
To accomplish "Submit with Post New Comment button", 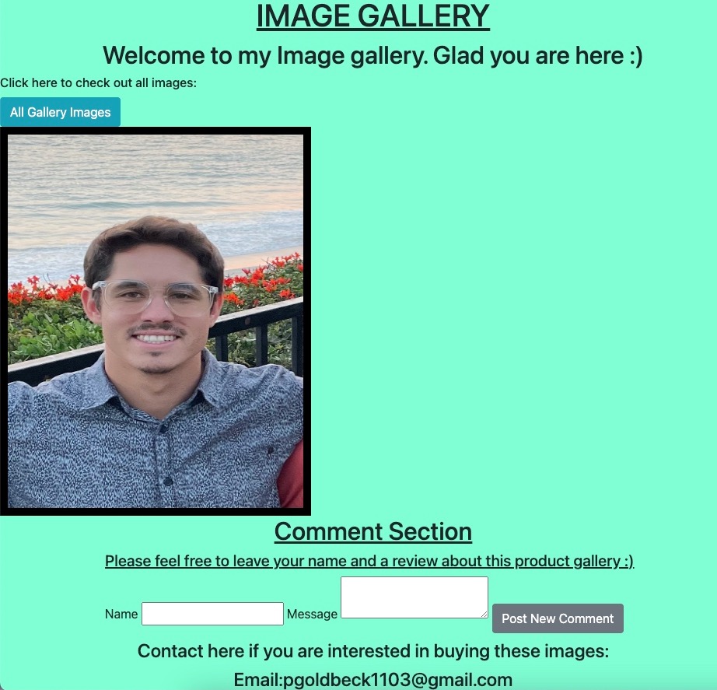I will pyautogui.click(x=558, y=618).
